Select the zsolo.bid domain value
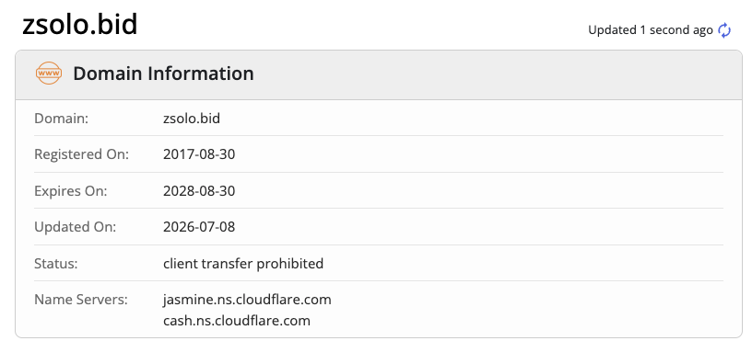The width and height of the screenshot is (752, 341). point(192,119)
